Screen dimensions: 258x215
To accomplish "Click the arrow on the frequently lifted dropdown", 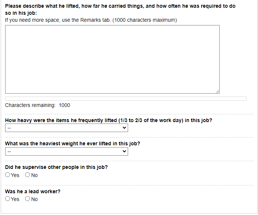I will pyautogui.click(x=124, y=128).
